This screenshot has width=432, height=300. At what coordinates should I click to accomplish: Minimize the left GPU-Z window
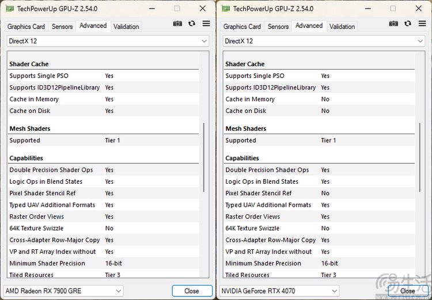point(152,9)
